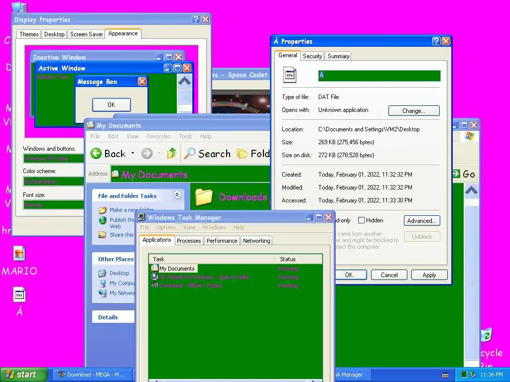Click the Go arrow icon in address bar
This screenshot has height=382, width=510.
coord(456,174)
